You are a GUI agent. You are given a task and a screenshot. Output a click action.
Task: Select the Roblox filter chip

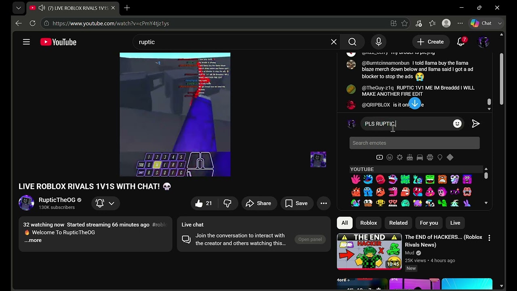click(368, 223)
